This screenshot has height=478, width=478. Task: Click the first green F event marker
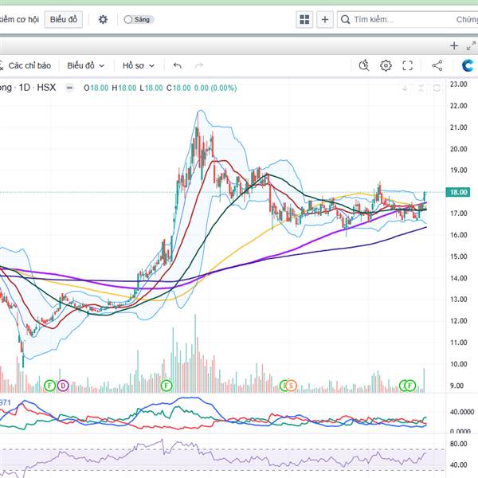pyautogui.click(x=49, y=386)
